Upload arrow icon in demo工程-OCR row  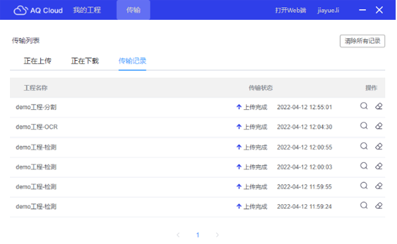[239, 126]
